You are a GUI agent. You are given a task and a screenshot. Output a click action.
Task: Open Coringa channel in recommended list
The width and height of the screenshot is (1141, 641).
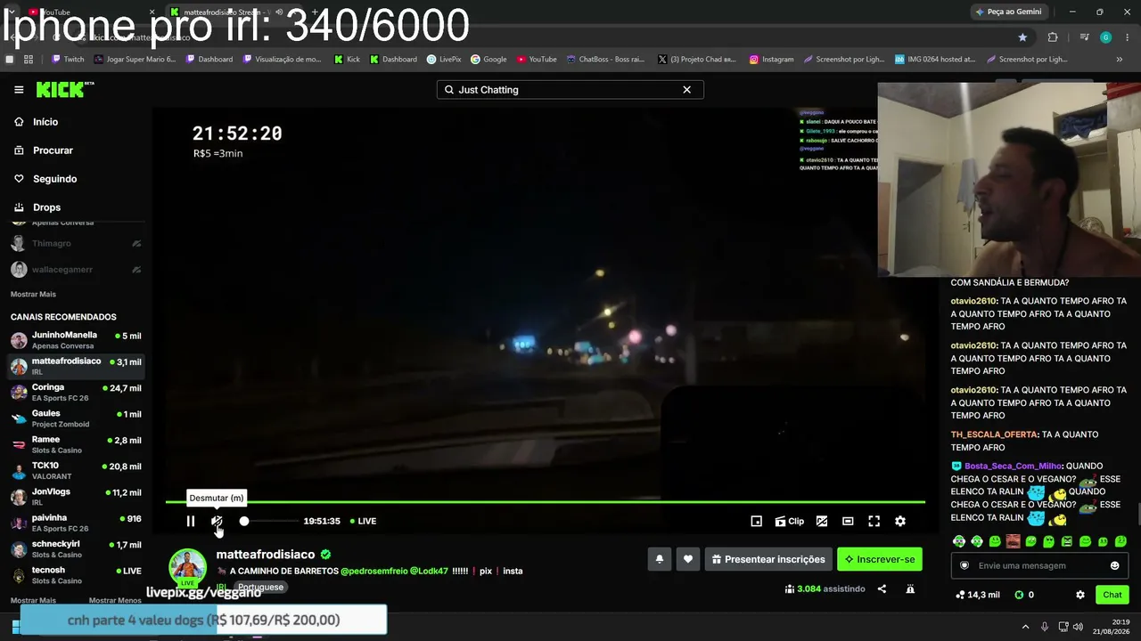click(76, 393)
